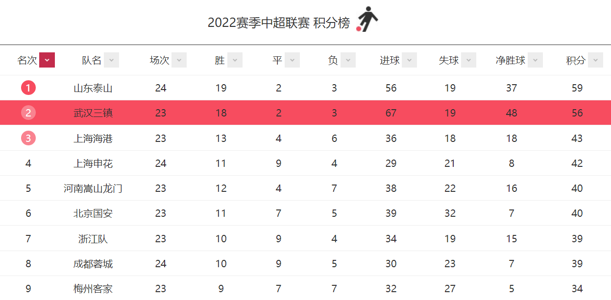Select the 北京国安 team name
The height and width of the screenshot is (300, 611).
(x=93, y=213)
